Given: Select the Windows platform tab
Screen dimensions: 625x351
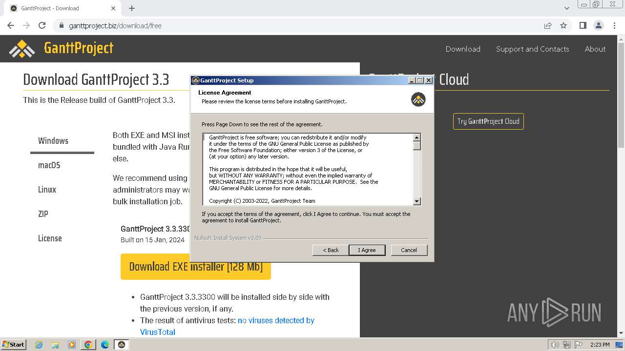Looking at the screenshot, I should (x=62, y=141).
